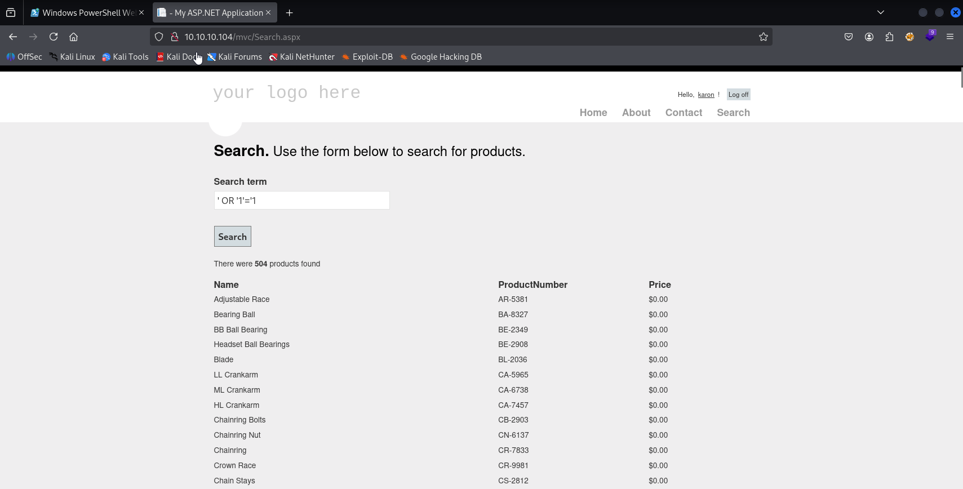Open the Exploit-DB bookmark
Viewport: 963px width, 489px height.
coord(367,57)
